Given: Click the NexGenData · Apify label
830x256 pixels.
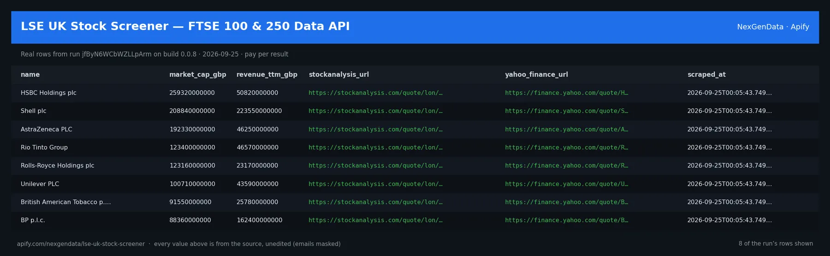Looking at the screenshot, I should (x=773, y=27).
